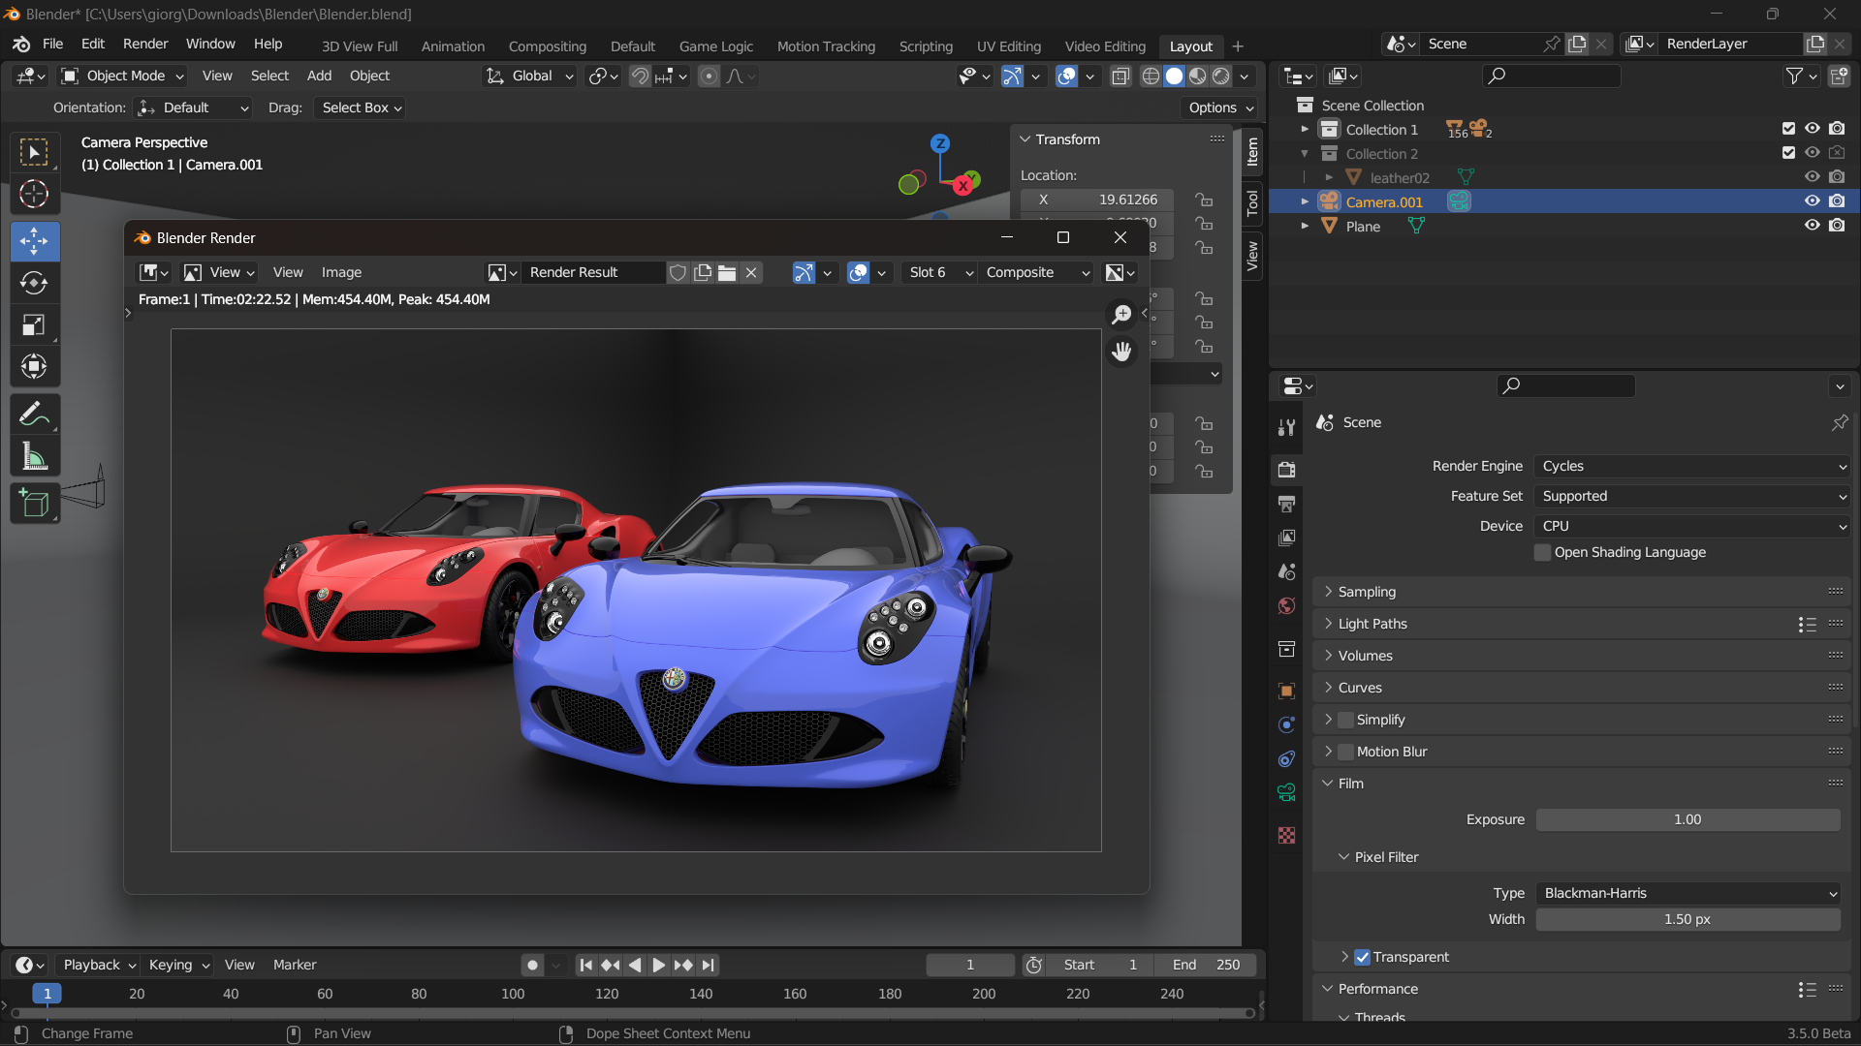
Task: Activate the Rotate tool
Action: coord(34,283)
